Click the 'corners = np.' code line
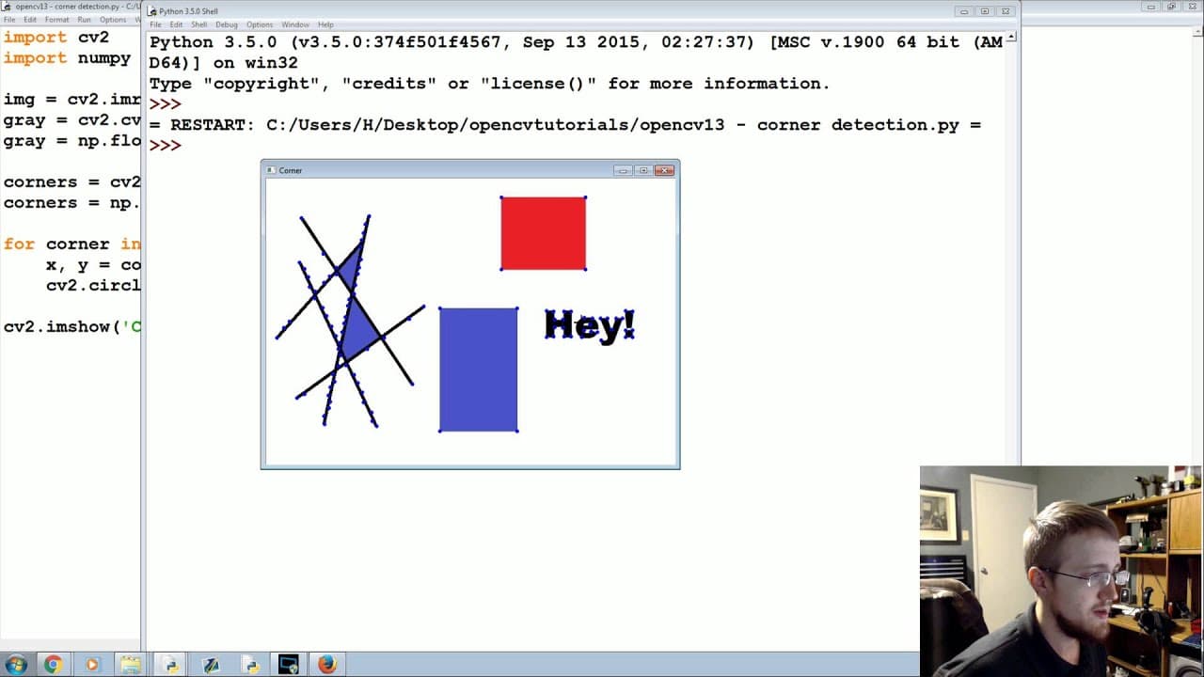Viewport: 1204px width, 677px height. pyautogui.click(x=71, y=203)
